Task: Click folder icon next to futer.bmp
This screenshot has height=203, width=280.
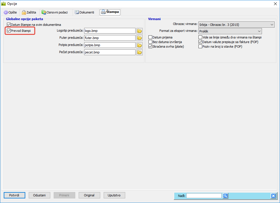Action: click(140, 38)
